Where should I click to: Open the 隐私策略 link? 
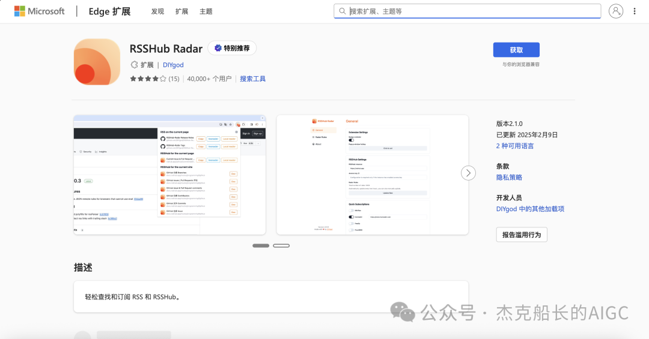click(509, 178)
